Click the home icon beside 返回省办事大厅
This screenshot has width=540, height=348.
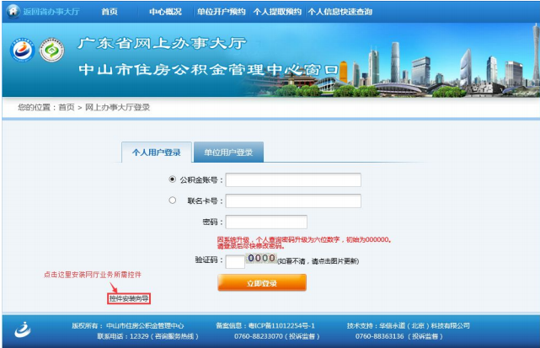coord(13,12)
